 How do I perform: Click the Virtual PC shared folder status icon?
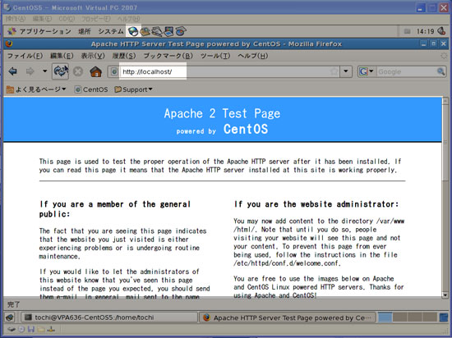[41, 329]
